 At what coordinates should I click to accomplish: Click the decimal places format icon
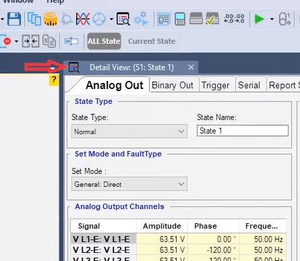[x=234, y=19]
